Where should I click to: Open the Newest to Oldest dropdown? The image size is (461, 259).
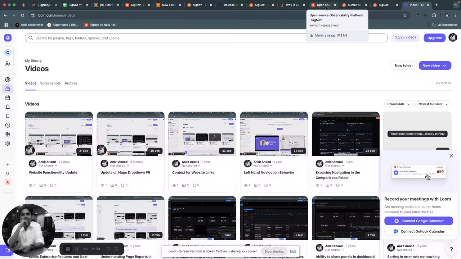click(433, 104)
